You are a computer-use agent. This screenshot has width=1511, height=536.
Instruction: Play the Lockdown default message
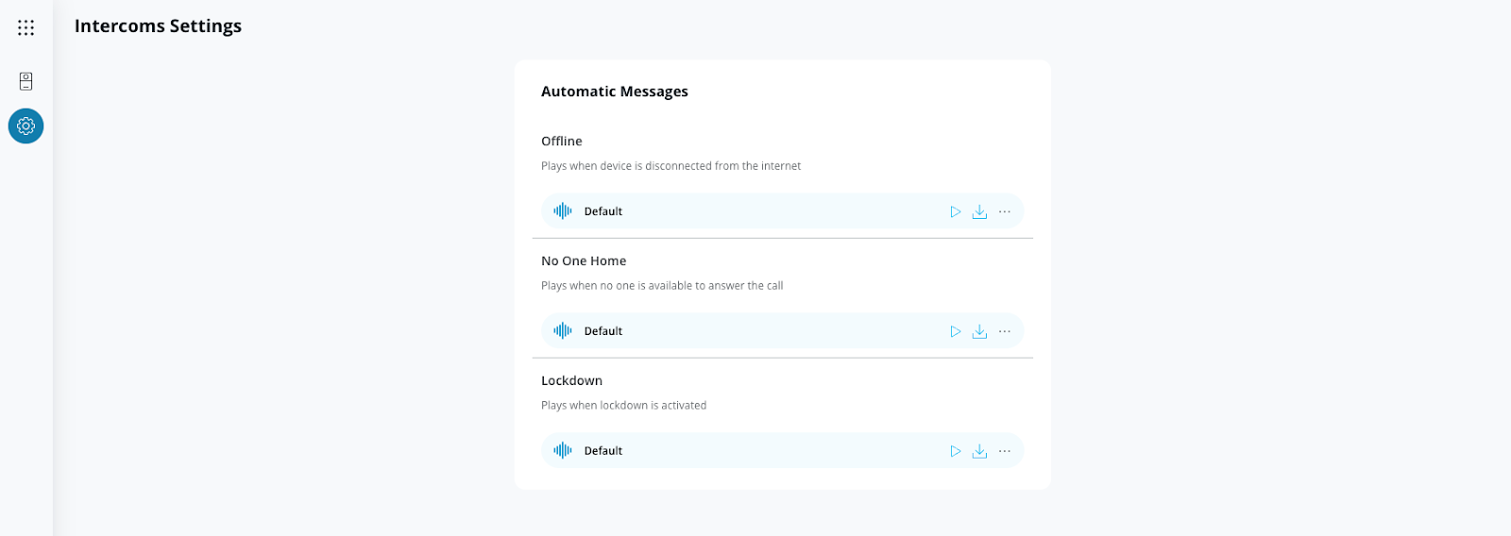956,451
